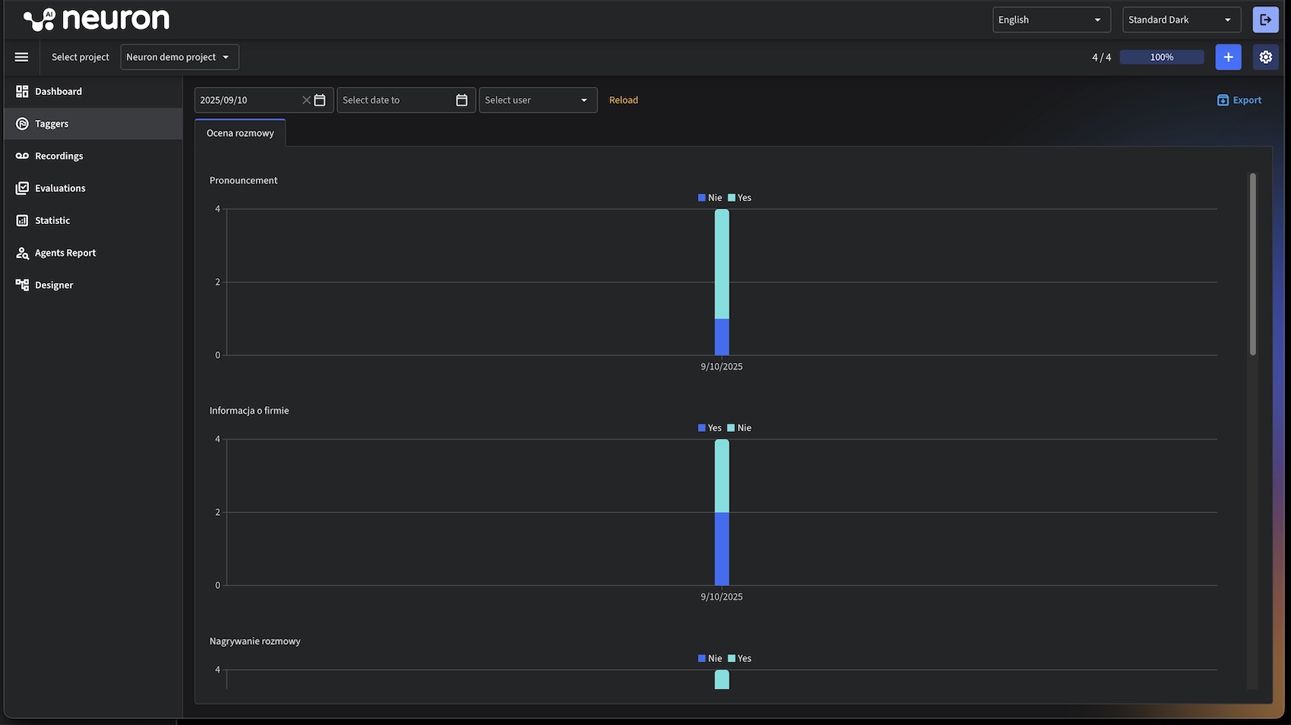Screen dimensions: 1291x725
Task: Toggle Yes series in Informacja o firmie legend
Action: (710, 428)
